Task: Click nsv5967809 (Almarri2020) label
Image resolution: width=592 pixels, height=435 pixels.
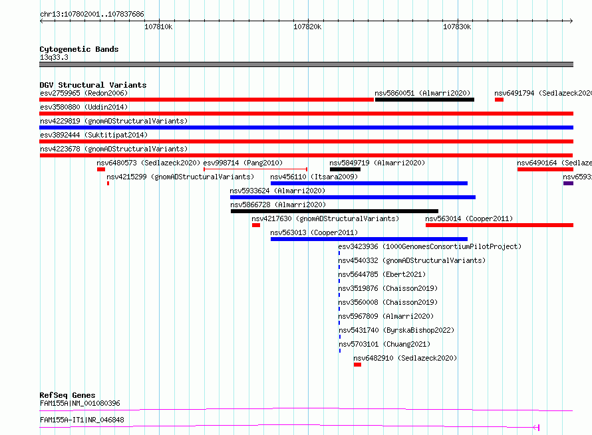Action: 386,316
